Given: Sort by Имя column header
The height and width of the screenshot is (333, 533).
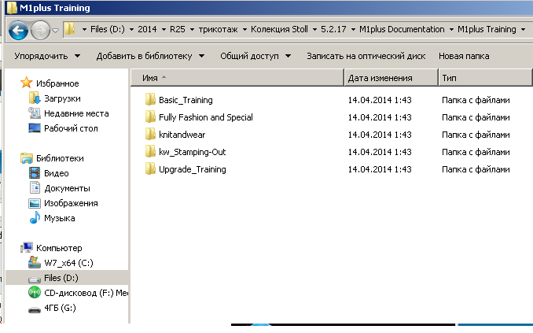Looking at the screenshot, I should pyautogui.click(x=237, y=78).
